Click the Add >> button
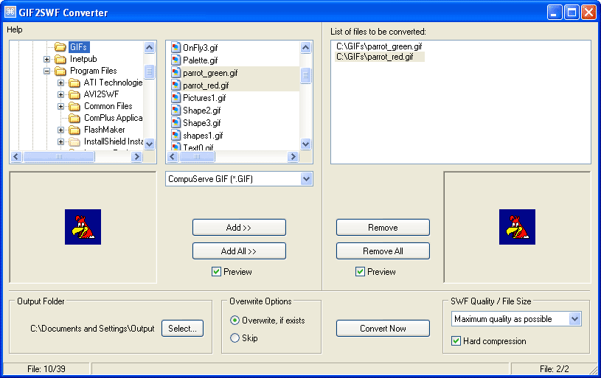 coord(239,228)
